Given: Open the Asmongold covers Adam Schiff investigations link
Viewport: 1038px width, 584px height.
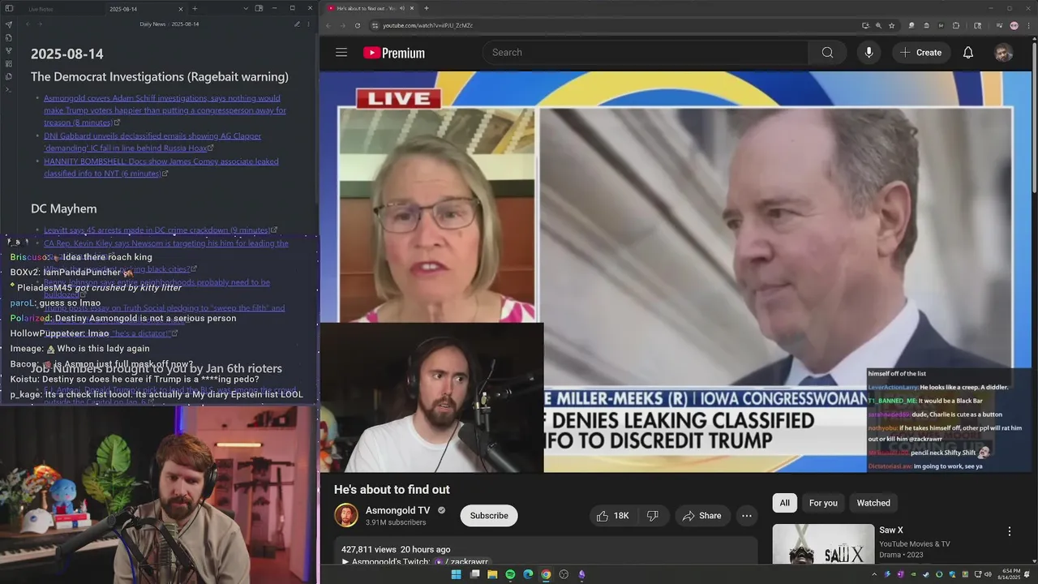Looking at the screenshot, I should [165, 110].
